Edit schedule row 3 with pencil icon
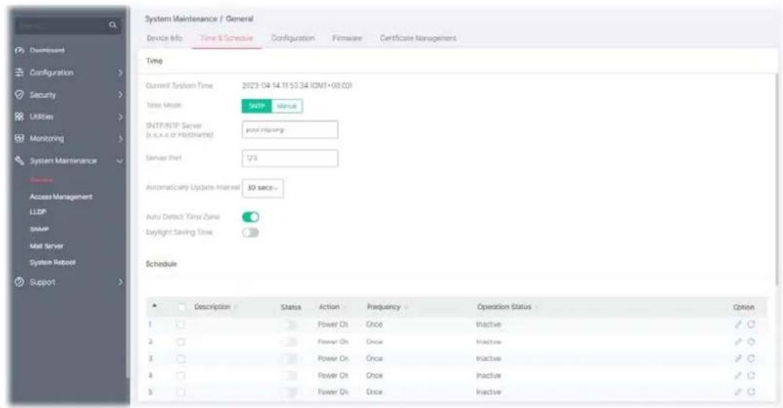The image size is (783, 408). click(738, 359)
